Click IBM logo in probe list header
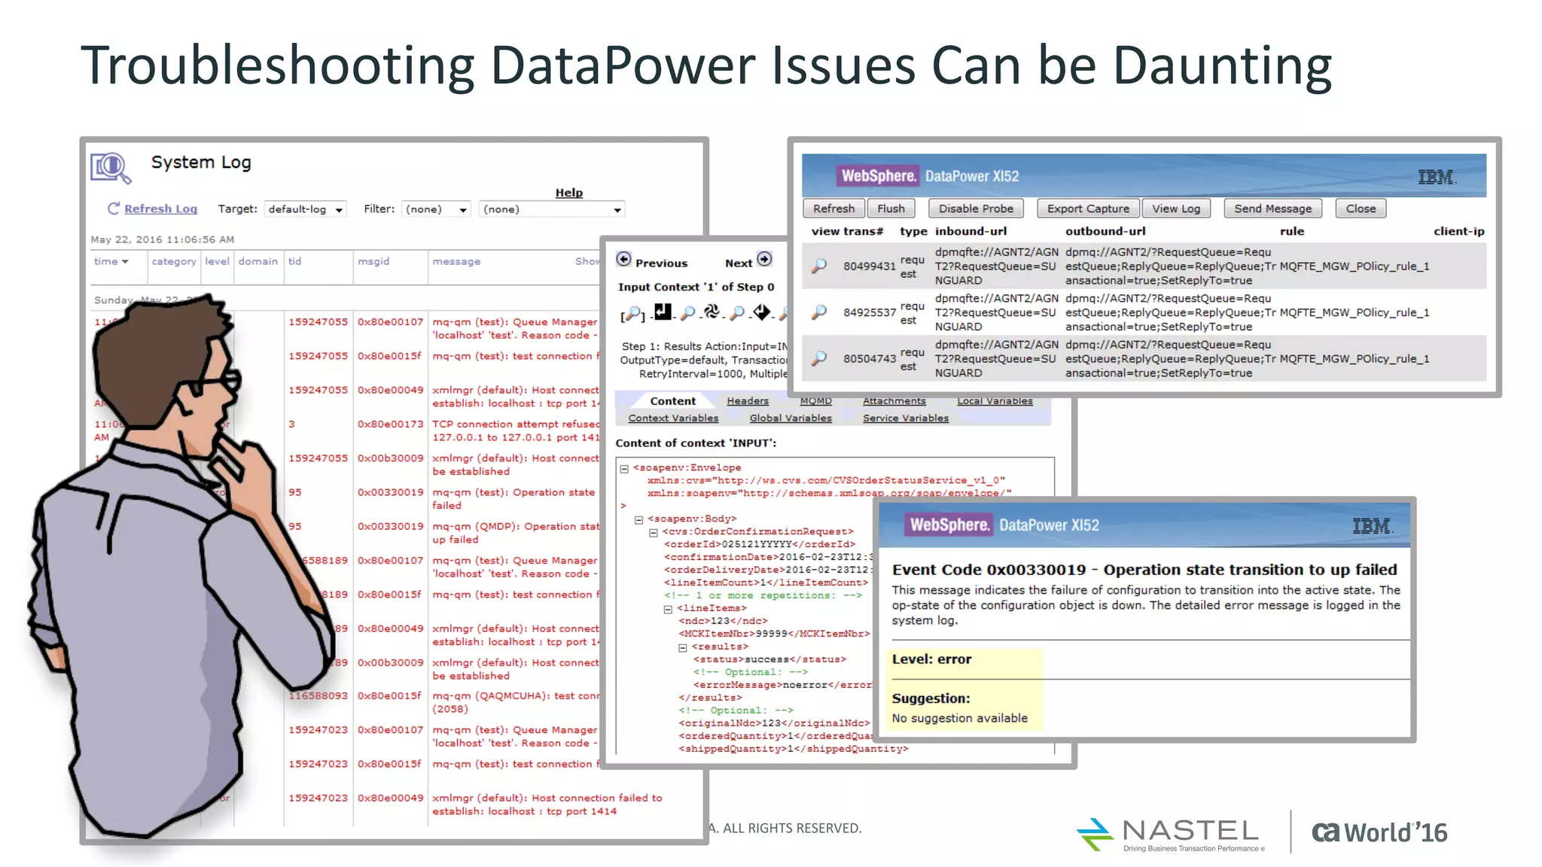1542x867 pixels. click(x=1437, y=177)
